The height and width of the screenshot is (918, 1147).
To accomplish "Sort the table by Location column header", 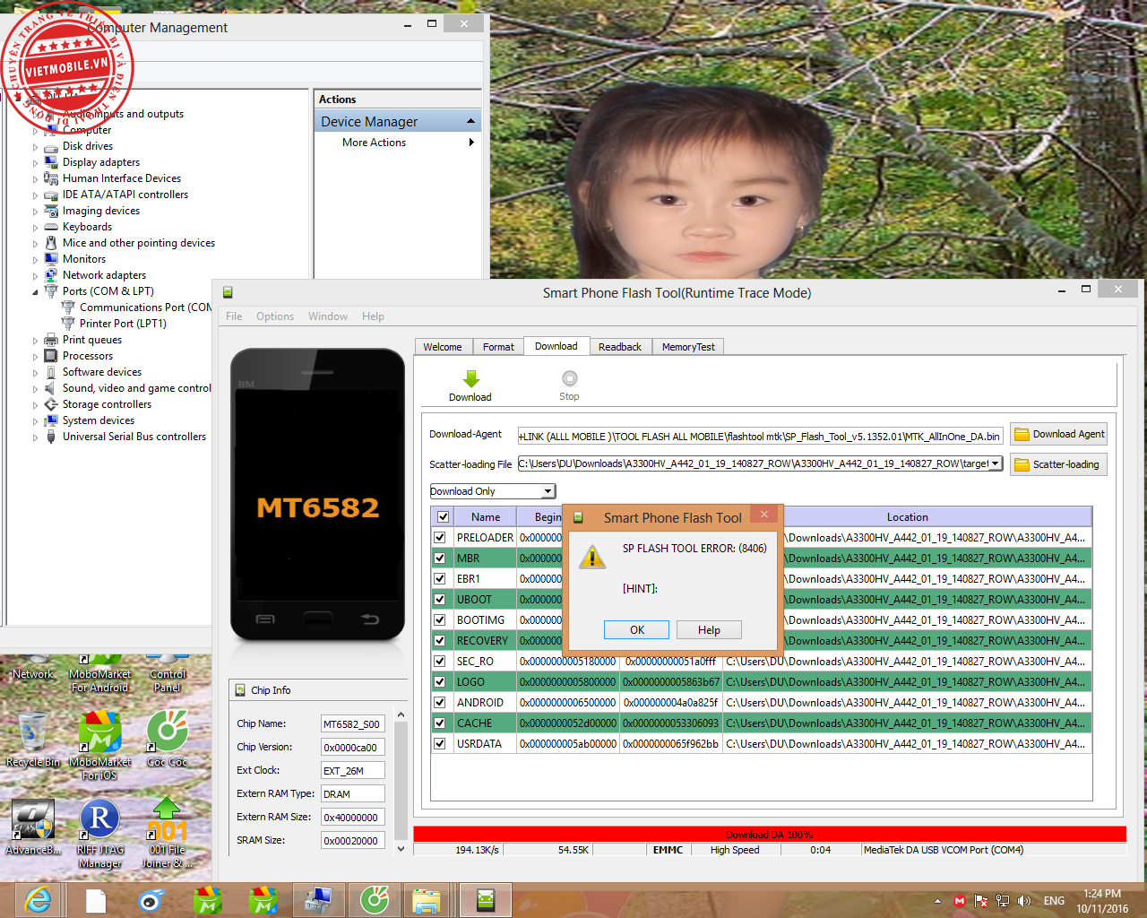I will coord(907,517).
